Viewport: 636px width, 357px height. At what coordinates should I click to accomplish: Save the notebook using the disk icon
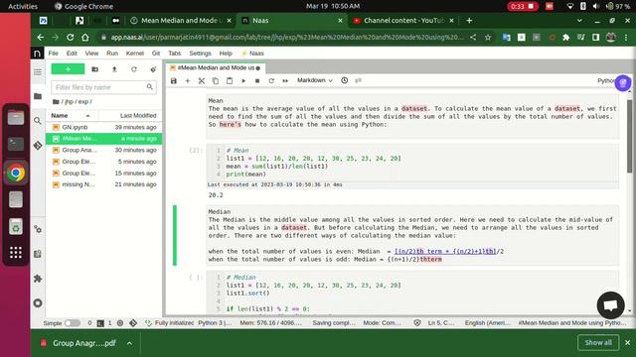174,80
